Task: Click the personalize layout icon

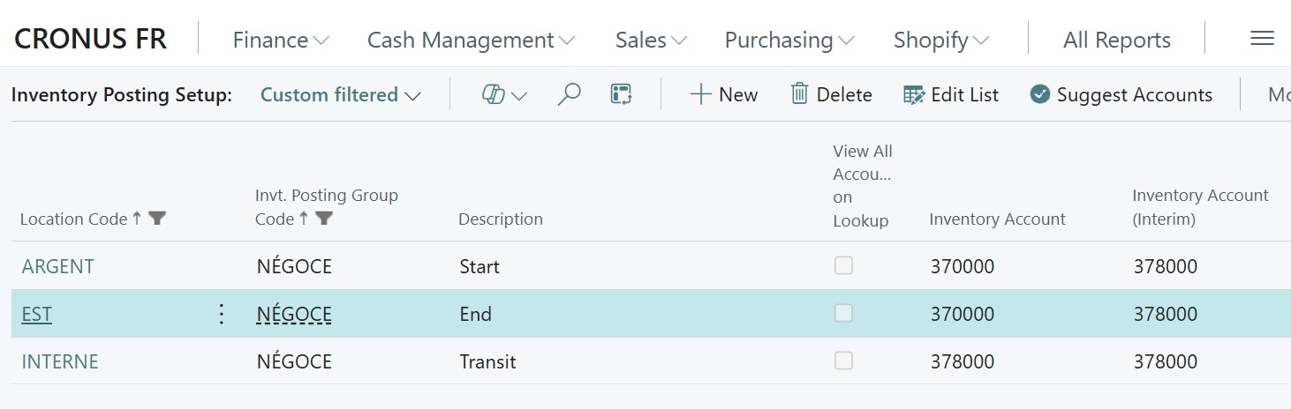Action: point(621,94)
